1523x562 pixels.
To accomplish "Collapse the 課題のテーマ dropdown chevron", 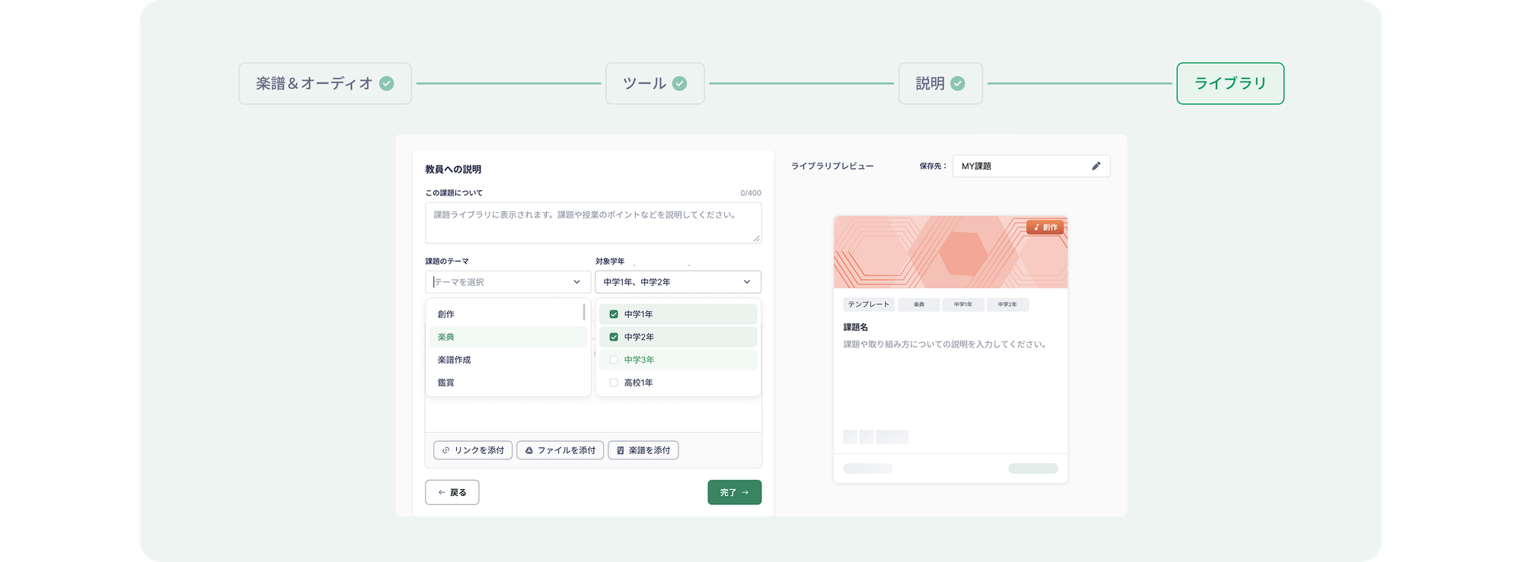I will [x=576, y=282].
